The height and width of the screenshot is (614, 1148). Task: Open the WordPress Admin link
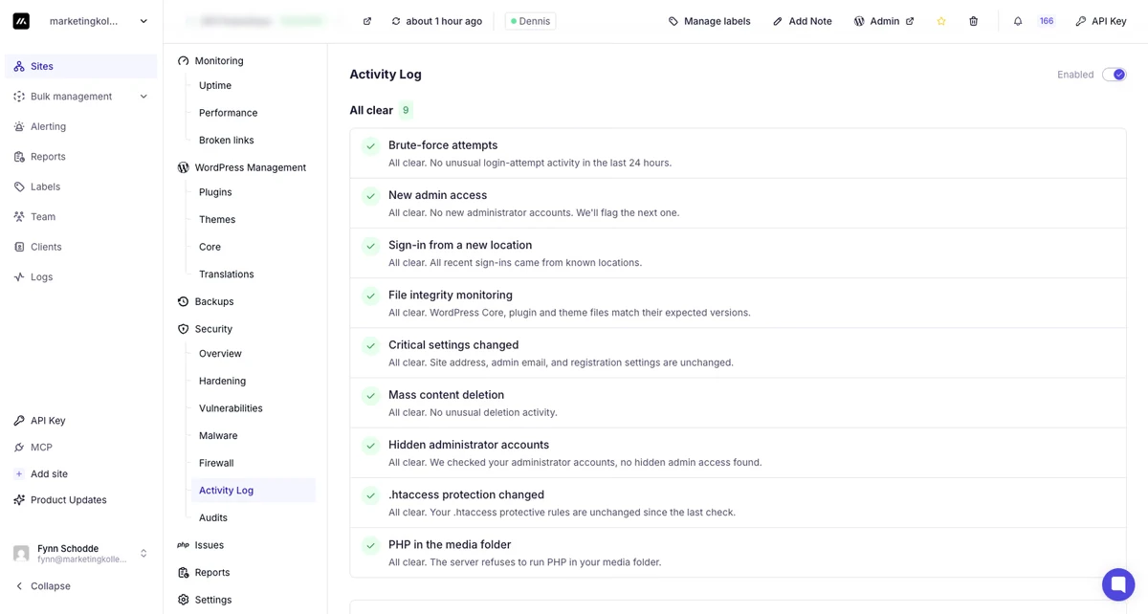coord(884,21)
